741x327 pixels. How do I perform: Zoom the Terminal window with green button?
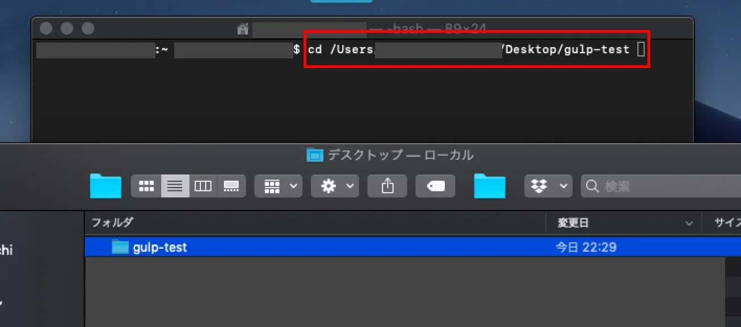87,28
